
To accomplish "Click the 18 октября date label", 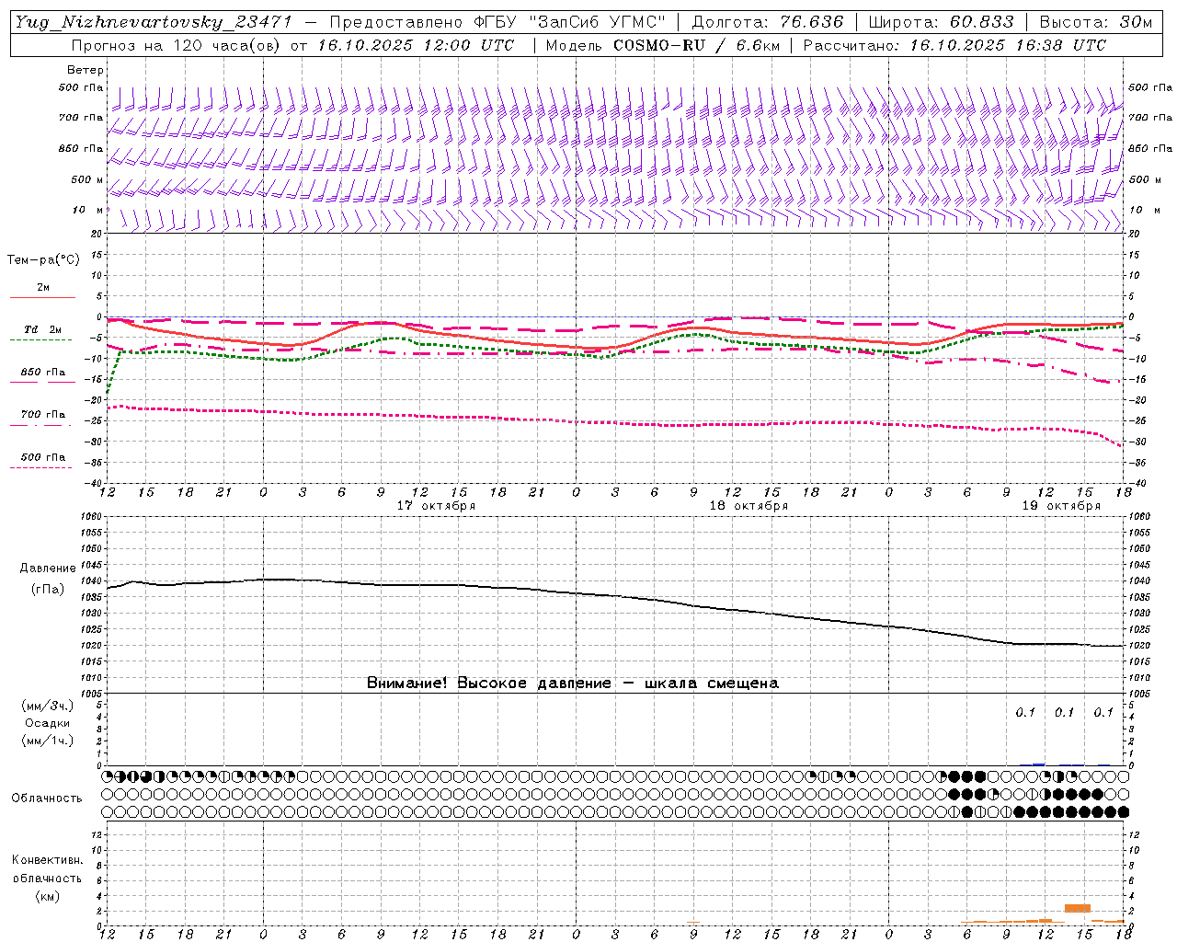I will [x=748, y=506].
